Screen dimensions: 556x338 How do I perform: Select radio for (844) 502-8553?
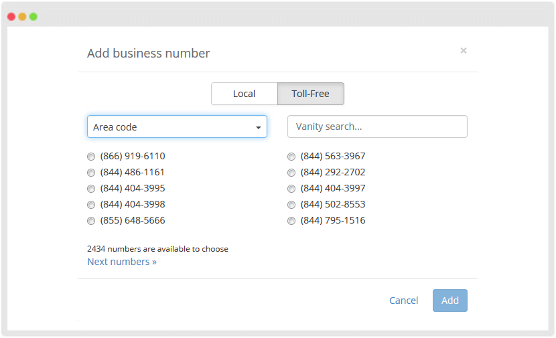[x=291, y=205]
